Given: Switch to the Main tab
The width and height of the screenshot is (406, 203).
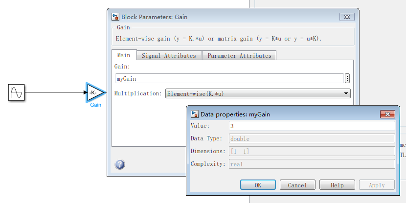Looking at the screenshot, I should [x=124, y=55].
